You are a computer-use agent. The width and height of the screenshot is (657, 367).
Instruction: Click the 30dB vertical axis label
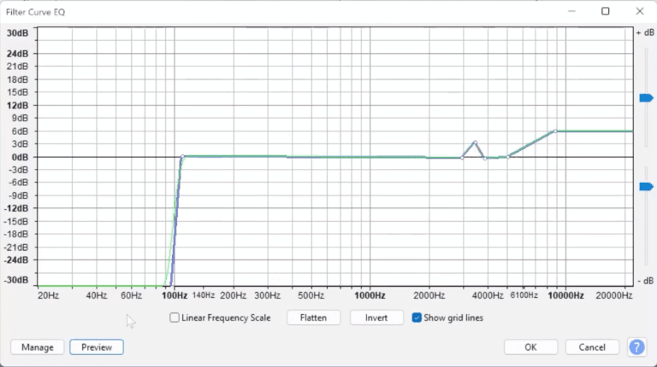pos(18,33)
